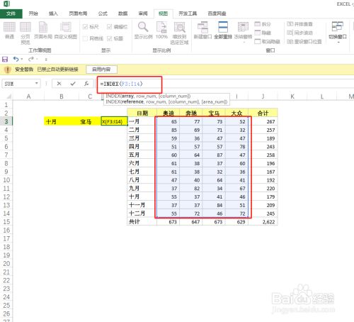Switch to the Home (开始) tab
354x322 pixels.
pos(33,13)
